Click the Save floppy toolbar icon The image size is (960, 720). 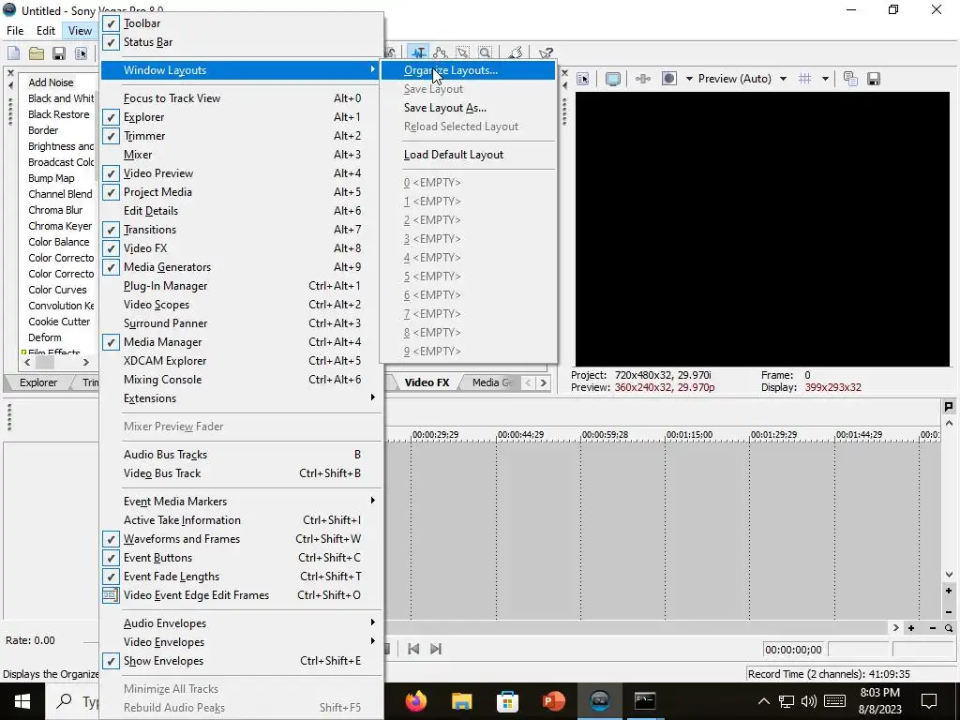click(x=59, y=53)
